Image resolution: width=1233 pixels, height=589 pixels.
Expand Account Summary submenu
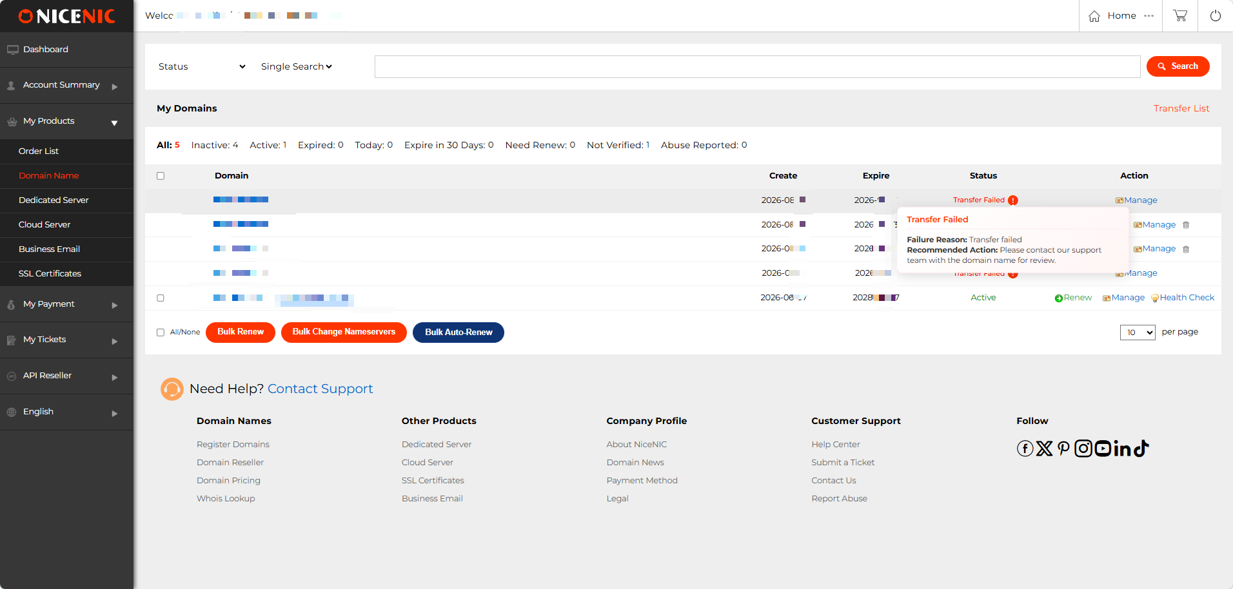click(66, 86)
